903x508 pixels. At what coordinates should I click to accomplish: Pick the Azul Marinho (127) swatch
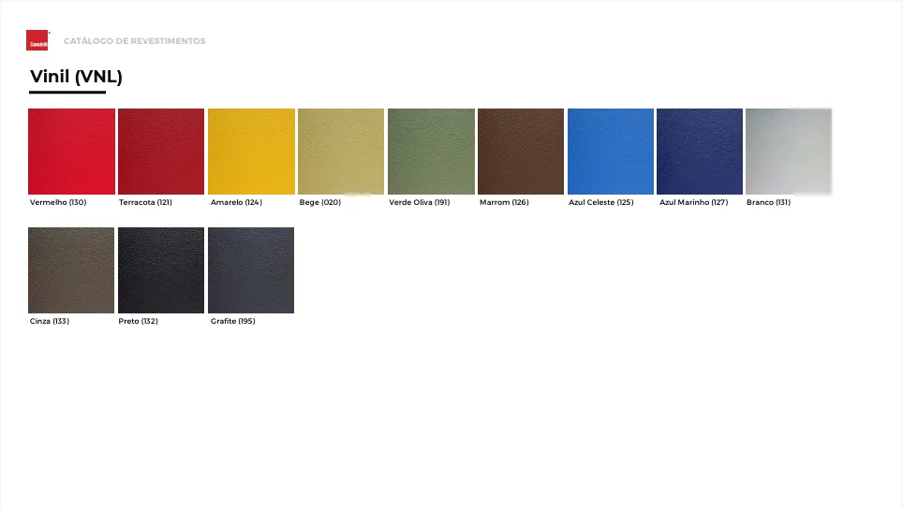pyautogui.click(x=700, y=152)
